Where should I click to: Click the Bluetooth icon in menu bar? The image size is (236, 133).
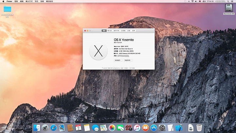[189, 1]
